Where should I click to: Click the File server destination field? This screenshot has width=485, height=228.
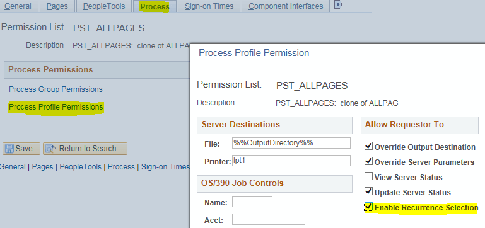[291, 143]
